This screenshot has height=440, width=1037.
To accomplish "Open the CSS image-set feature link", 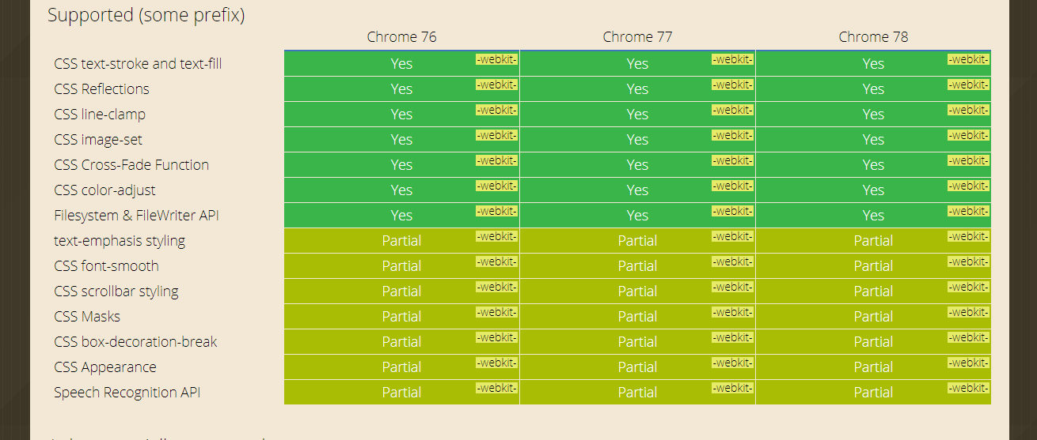I will pos(98,140).
